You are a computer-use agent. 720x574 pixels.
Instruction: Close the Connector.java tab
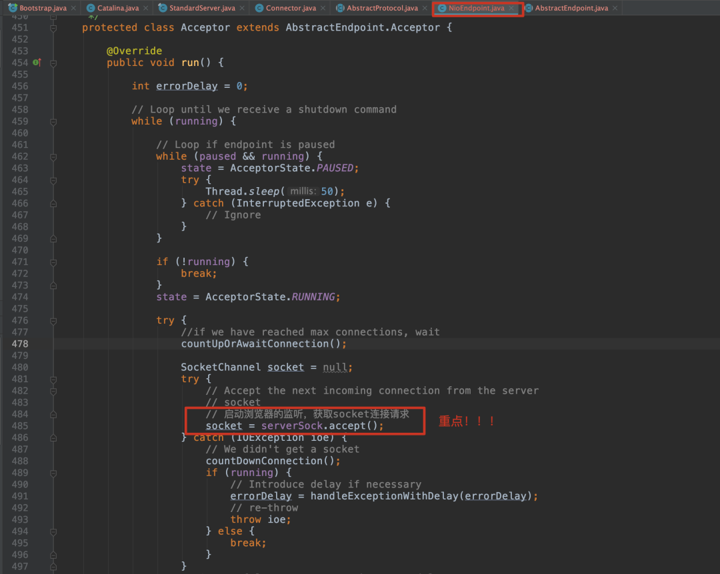point(323,8)
